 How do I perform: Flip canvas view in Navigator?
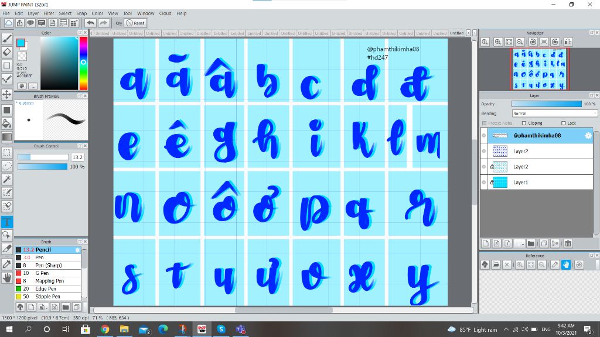tap(568, 42)
